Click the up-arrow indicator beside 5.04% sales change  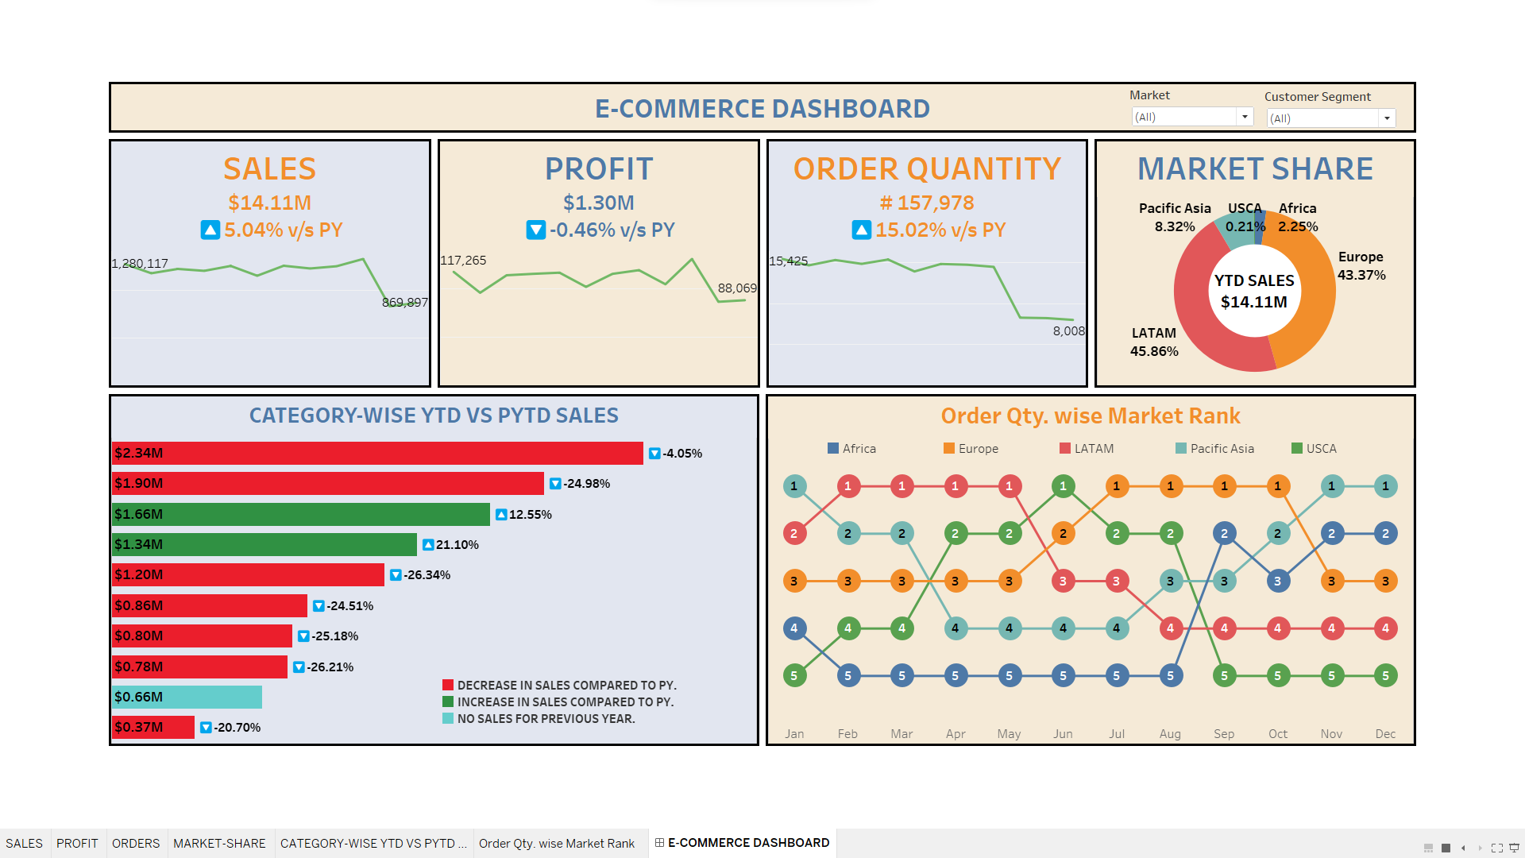point(209,230)
